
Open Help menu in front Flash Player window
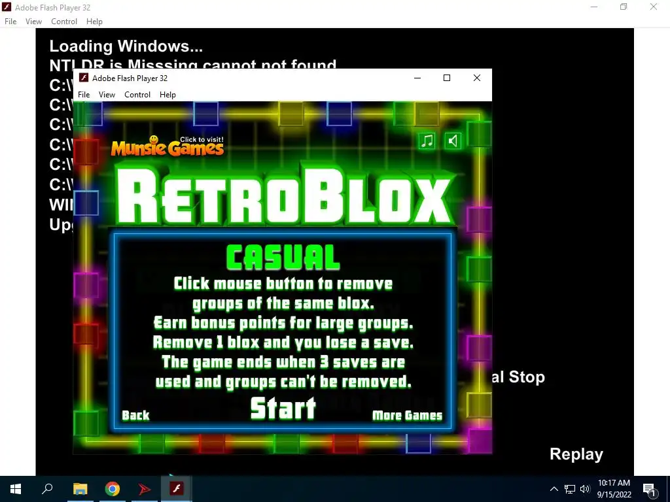click(167, 95)
